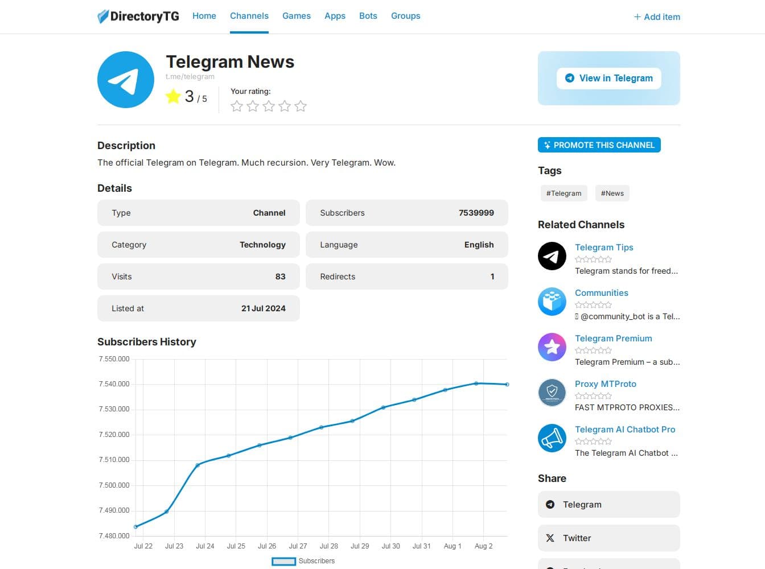
Task: Click Promote This Channel button
Action: pyautogui.click(x=599, y=145)
